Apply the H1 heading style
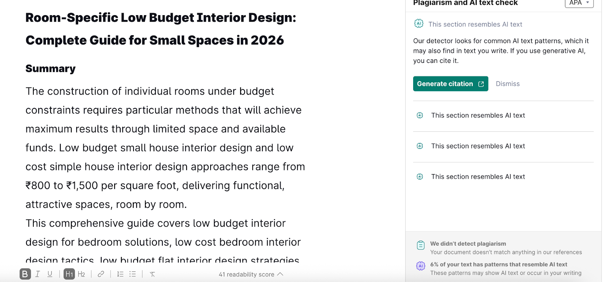The width and height of the screenshot is (607, 282). (69, 274)
